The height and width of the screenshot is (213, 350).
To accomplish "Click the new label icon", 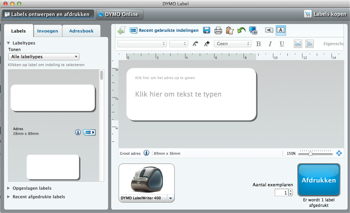I will click(x=121, y=30).
